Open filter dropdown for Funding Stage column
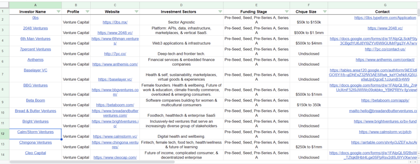This screenshot has width=420, height=164. tap(287, 12)
